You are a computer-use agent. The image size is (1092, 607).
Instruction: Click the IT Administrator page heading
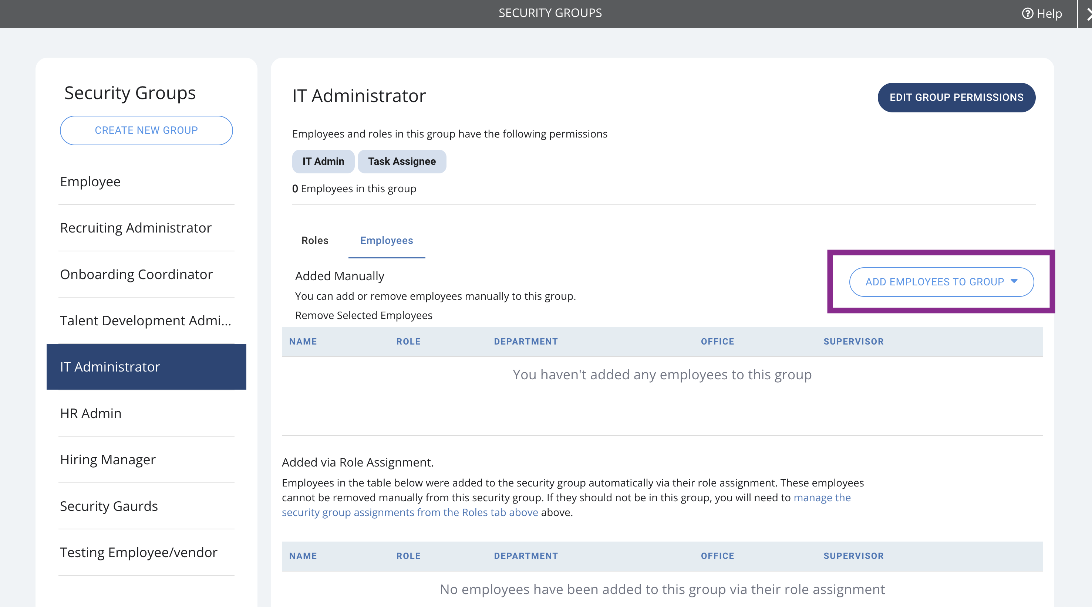359,96
